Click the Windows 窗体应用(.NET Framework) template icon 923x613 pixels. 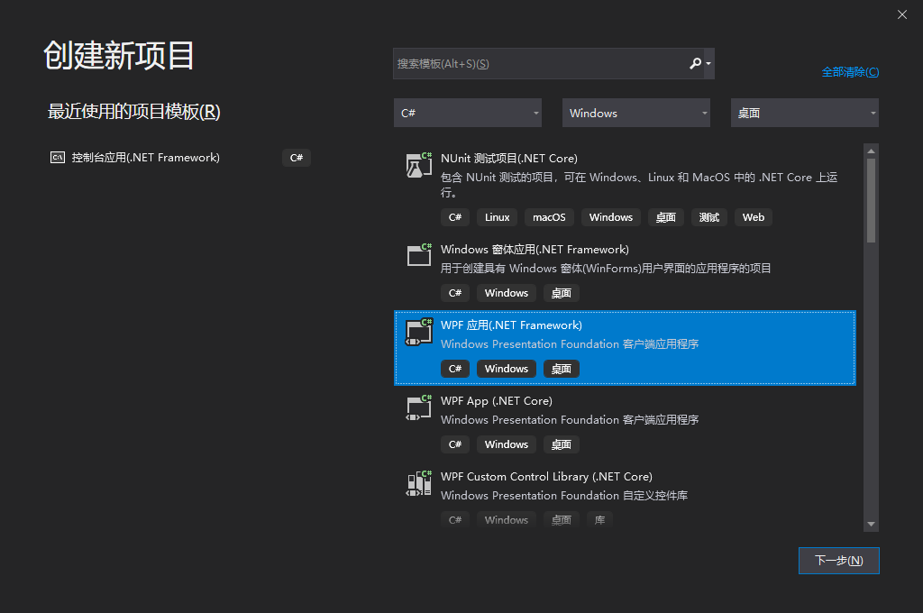418,255
